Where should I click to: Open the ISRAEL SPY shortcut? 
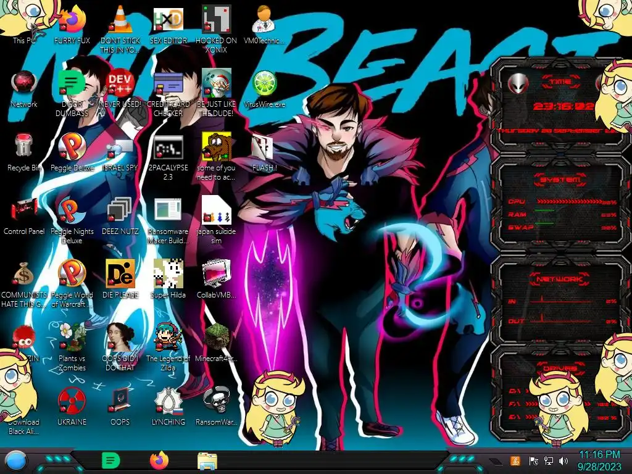(120, 152)
